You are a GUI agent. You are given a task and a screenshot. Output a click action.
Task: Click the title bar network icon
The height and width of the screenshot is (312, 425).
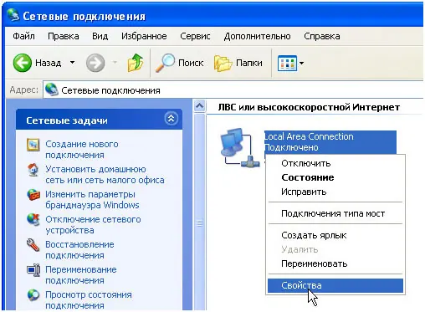[x=13, y=15]
